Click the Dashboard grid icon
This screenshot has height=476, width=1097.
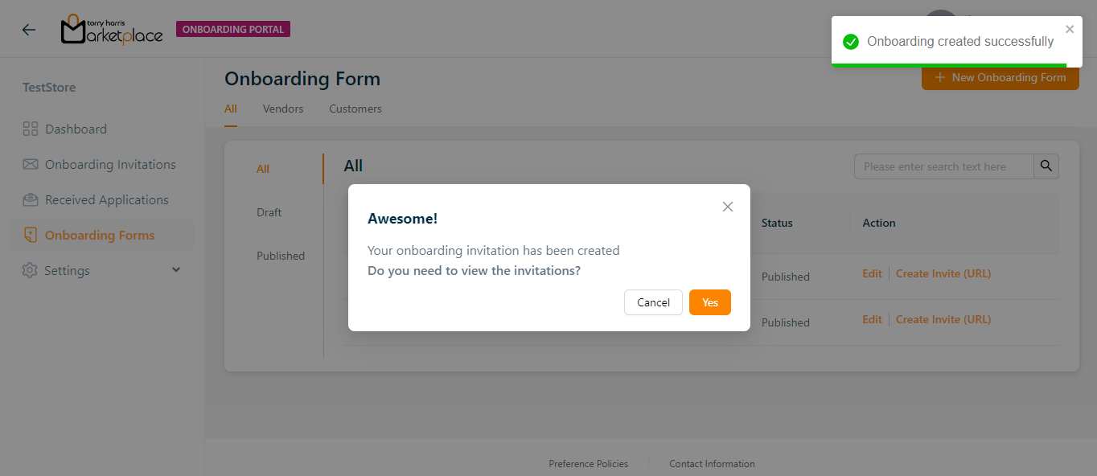[31, 129]
